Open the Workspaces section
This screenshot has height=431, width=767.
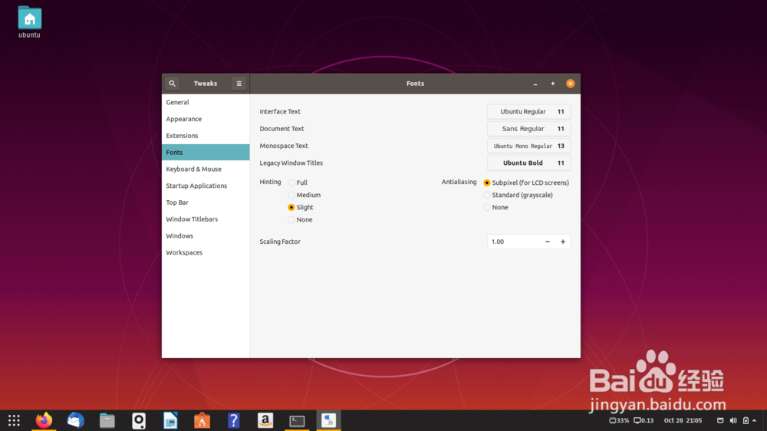click(x=206, y=252)
